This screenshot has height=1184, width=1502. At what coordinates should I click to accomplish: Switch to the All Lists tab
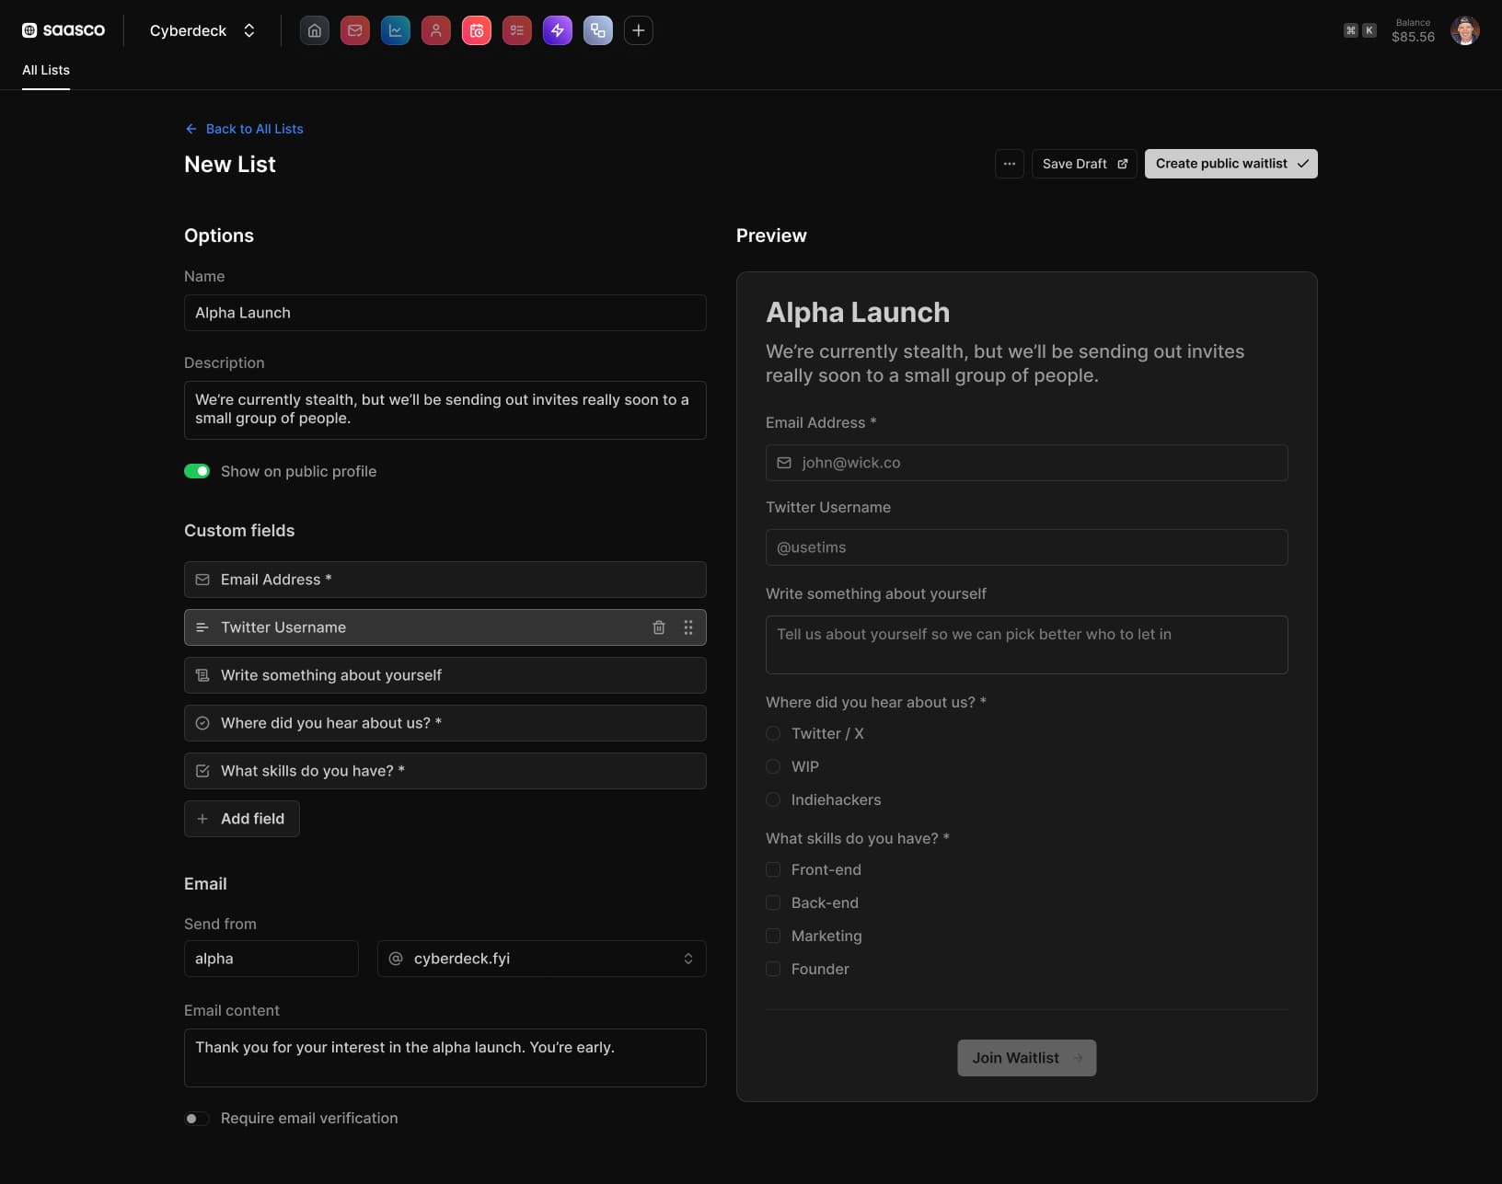pos(46,71)
